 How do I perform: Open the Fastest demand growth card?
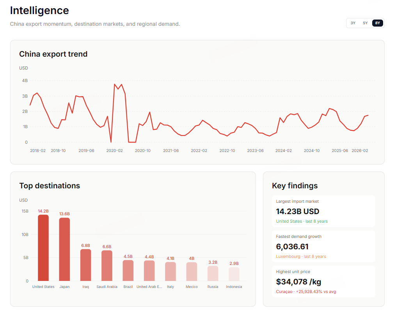(x=323, y=246)
